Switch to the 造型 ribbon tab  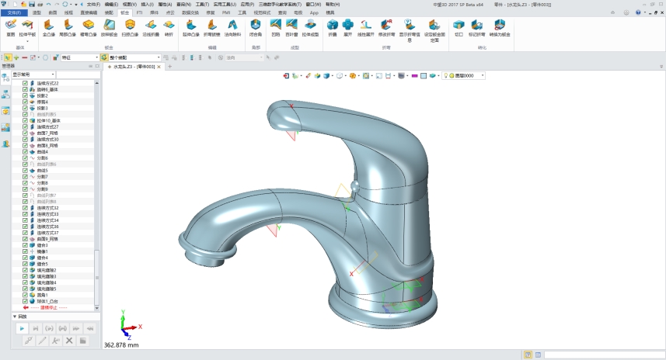[37, 13]
